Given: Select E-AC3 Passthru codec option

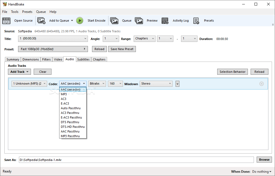Looking at the screenshot, I should [73, 117].
